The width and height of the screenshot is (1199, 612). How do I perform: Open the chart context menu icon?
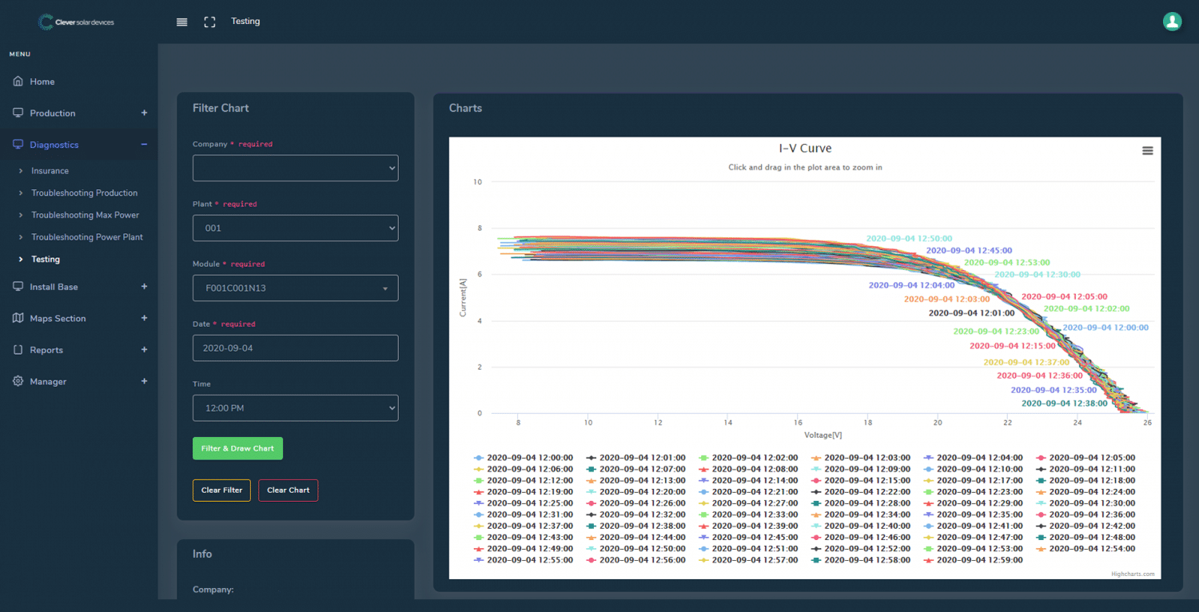pos(1147,151)
